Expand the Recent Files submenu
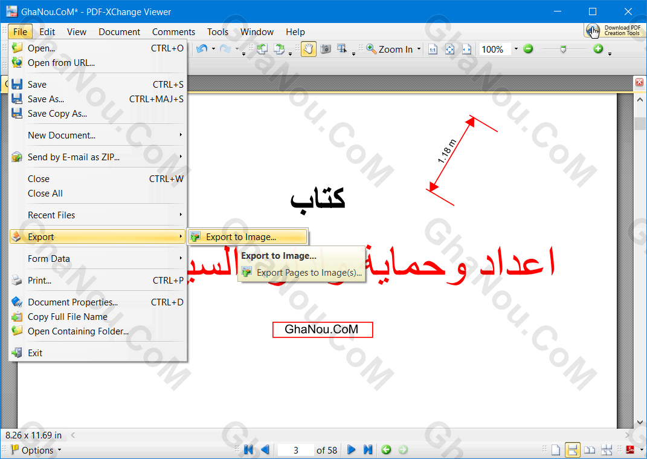647x459 pixels. tap(98, 215)
